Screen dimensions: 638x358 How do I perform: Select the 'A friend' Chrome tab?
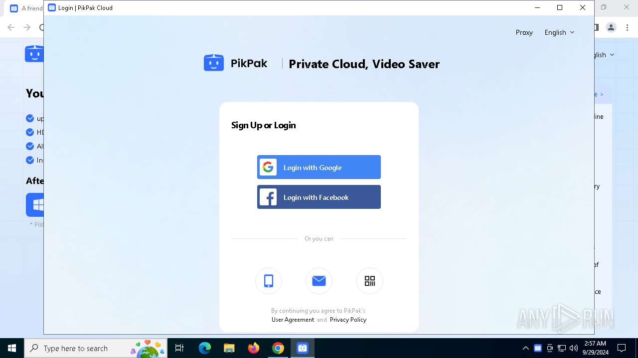click(x=26, y=8)
